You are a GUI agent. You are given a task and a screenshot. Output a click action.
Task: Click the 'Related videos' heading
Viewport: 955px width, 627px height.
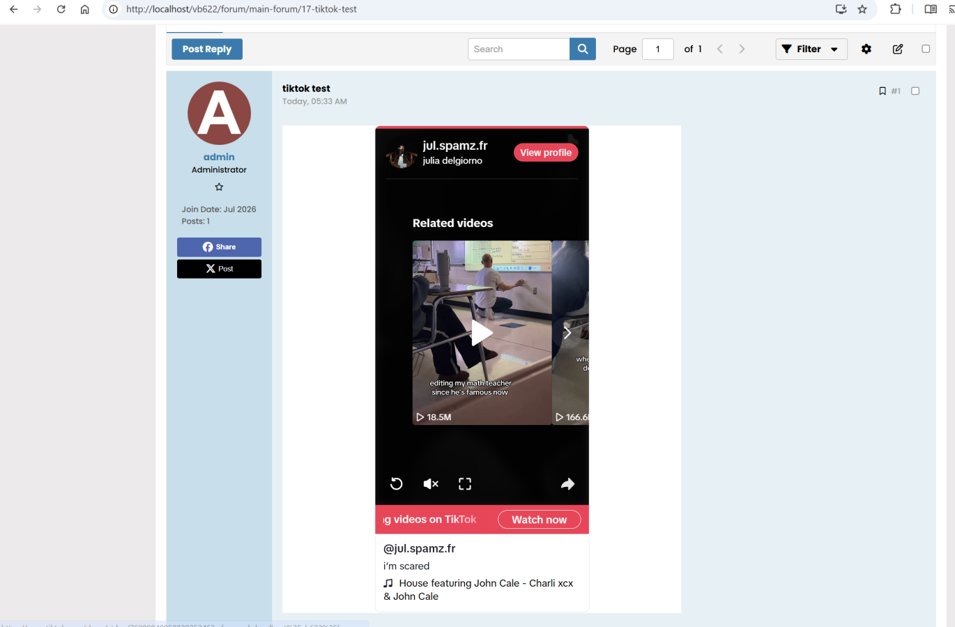pyautogui.click(x=452, y=223)
